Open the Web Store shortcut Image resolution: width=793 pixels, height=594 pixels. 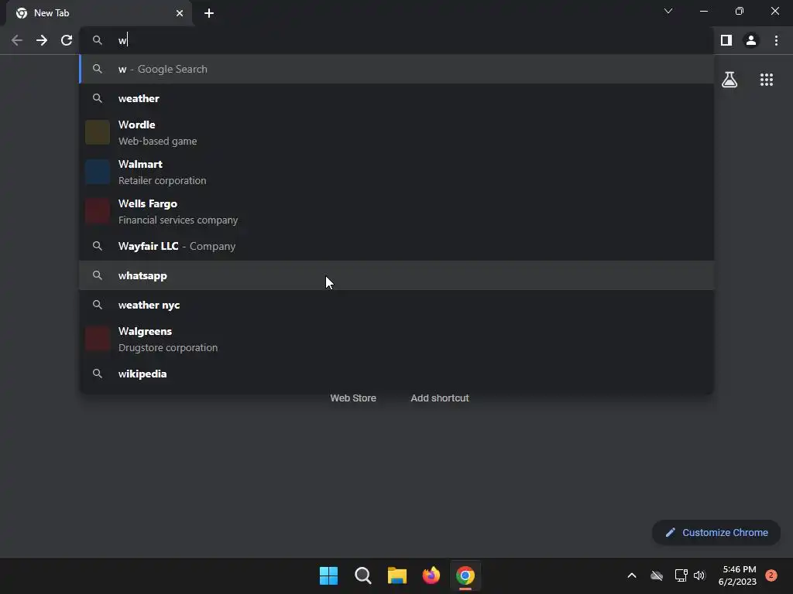pos(353,398)
